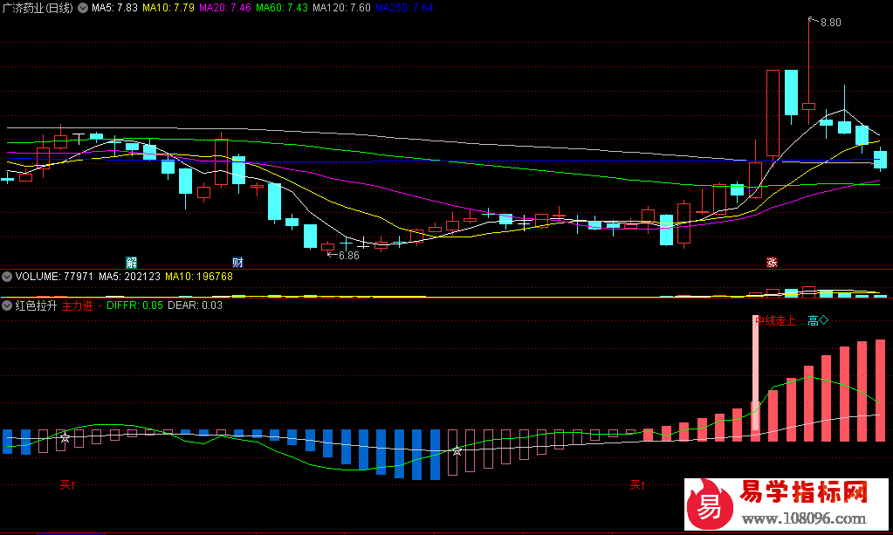Viewport: 893px width, 535px height.
Task: Click the 财 marker icon
Action: pyautogui.click(x=238, y=263)
